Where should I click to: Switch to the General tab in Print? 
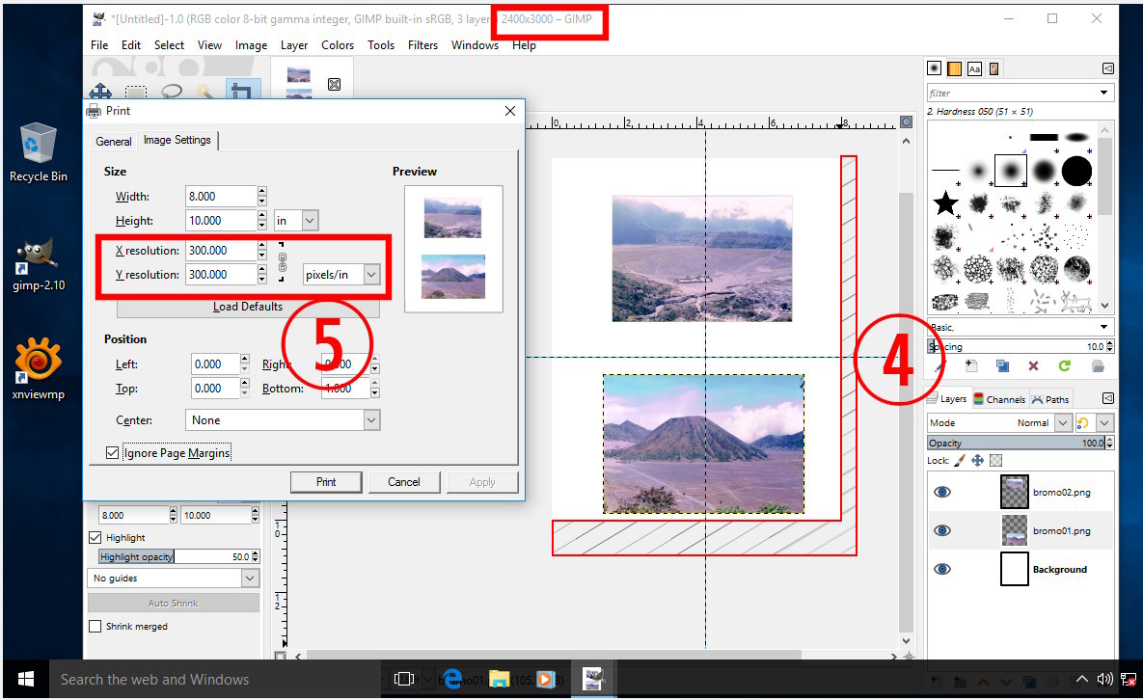tap(114, 142)
